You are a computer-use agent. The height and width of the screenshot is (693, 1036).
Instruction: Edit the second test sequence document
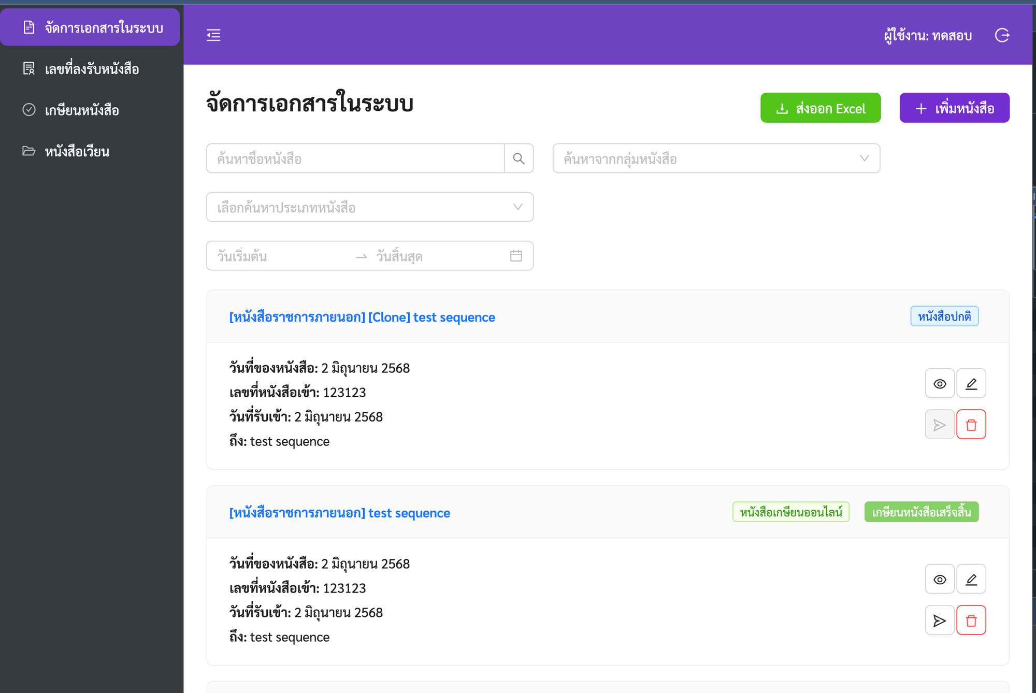(x=971, y=579)
